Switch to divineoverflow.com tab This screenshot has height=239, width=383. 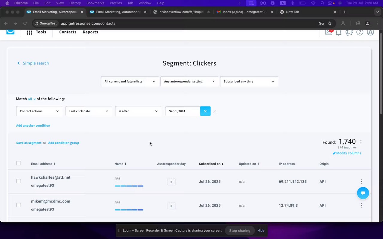click(181, 12)
